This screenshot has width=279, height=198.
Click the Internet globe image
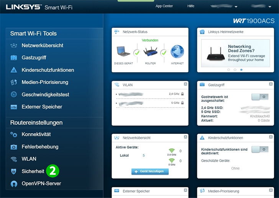[177, 52]
